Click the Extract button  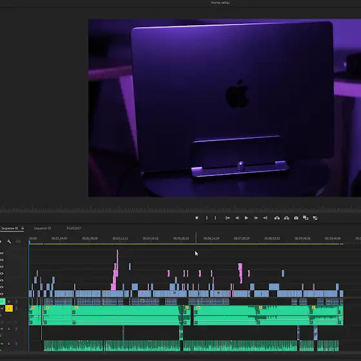click(286, 218)
